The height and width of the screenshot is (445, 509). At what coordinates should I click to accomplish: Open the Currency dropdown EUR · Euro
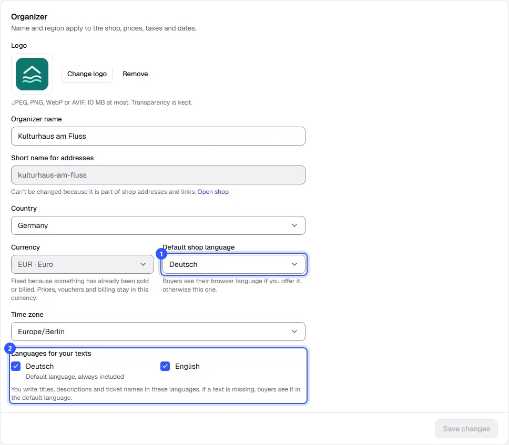(83, 264)
